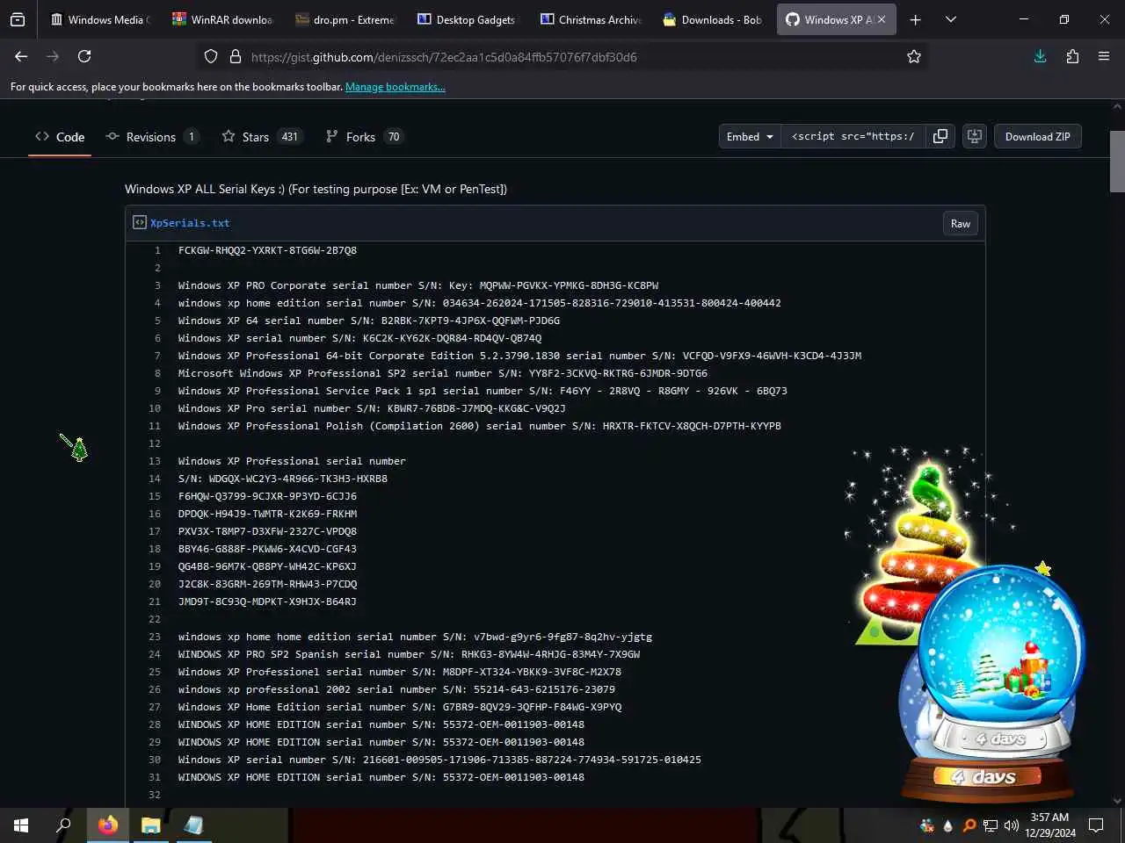Click the 'WINDOWS XP PRO SP2 Spanish' line

(x=409, y=654)
